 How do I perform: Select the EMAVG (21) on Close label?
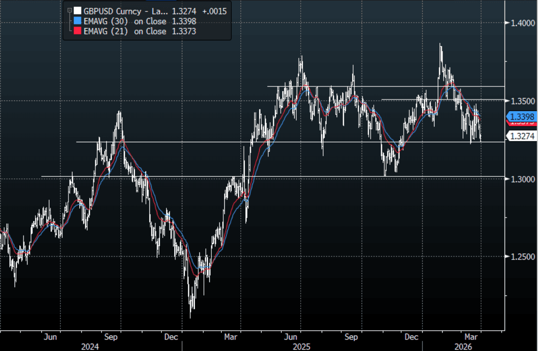[x=125, y=31]
